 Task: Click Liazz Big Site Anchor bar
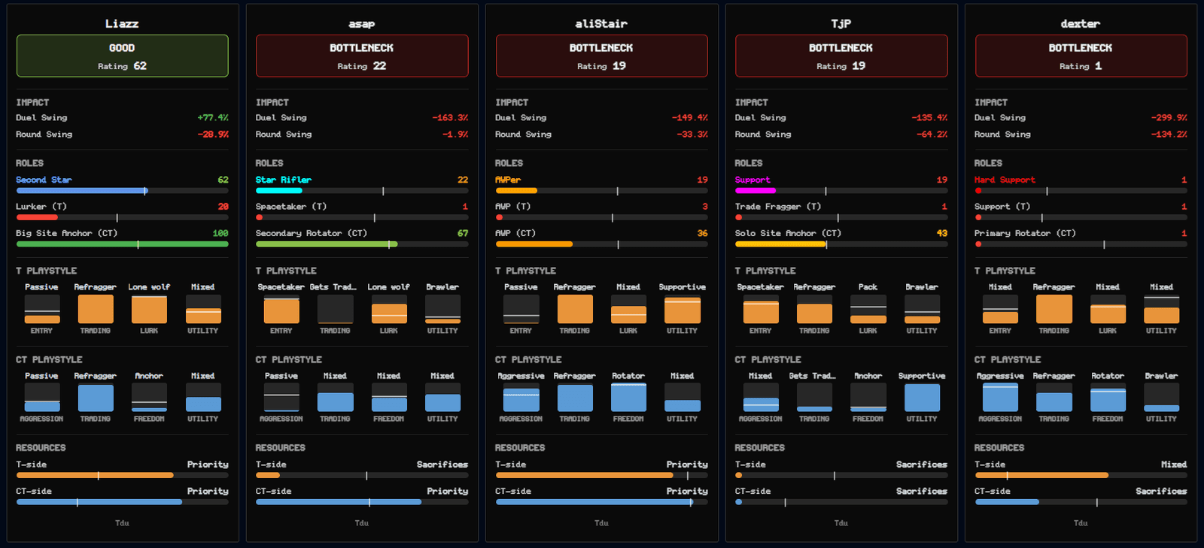[x=122, y=244]
